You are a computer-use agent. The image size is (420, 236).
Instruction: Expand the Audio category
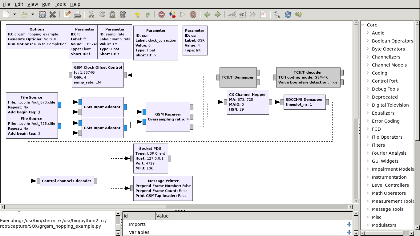point(368,33)
